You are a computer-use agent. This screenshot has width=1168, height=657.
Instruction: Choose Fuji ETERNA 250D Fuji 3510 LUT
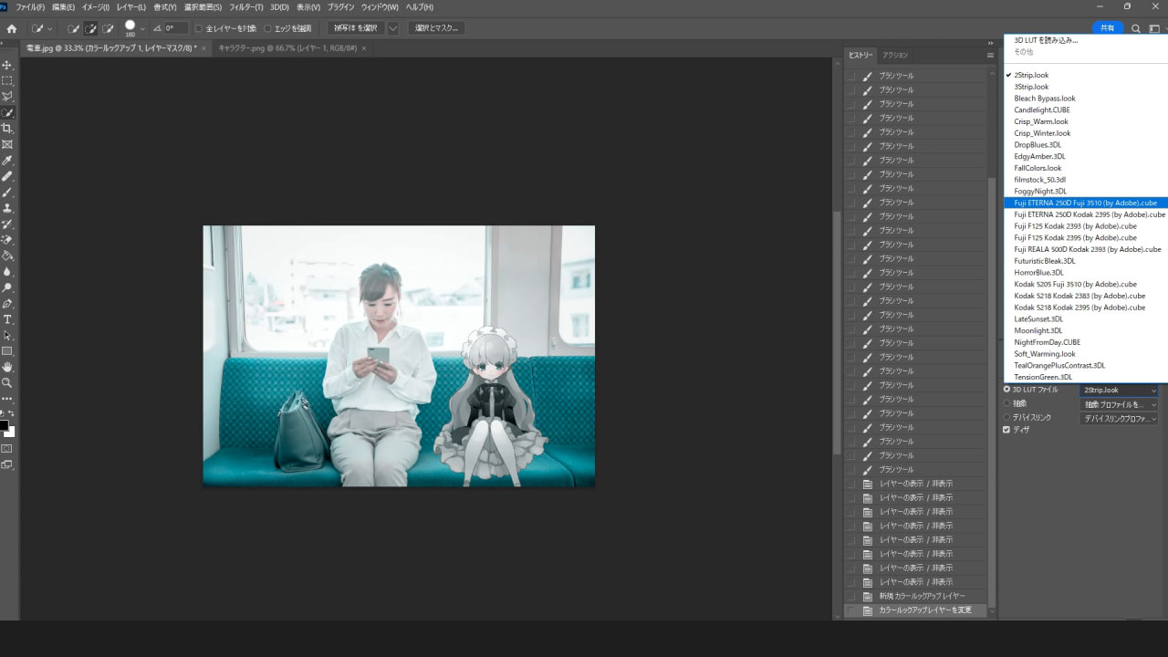pos(1085,203)
